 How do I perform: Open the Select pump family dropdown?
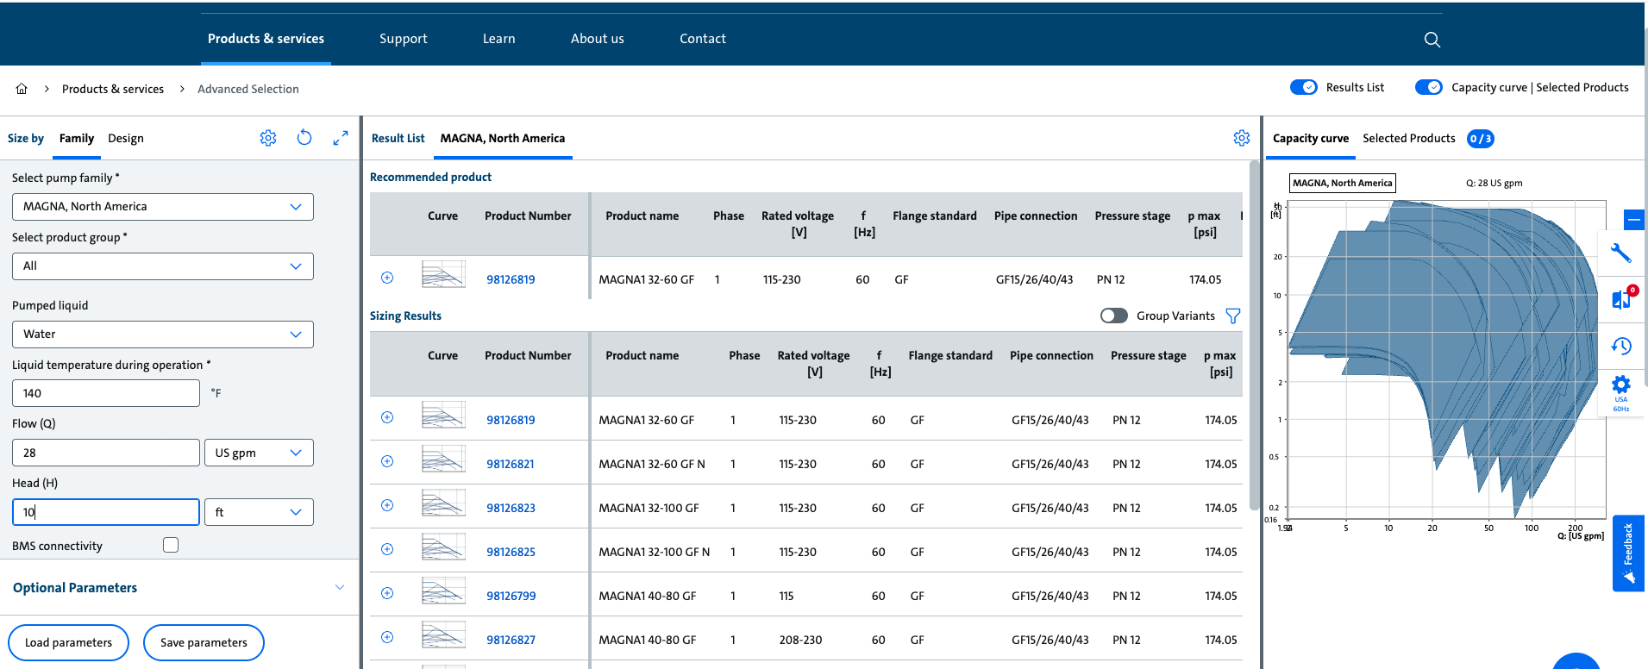pyautogui.click(x=162, y=207)
